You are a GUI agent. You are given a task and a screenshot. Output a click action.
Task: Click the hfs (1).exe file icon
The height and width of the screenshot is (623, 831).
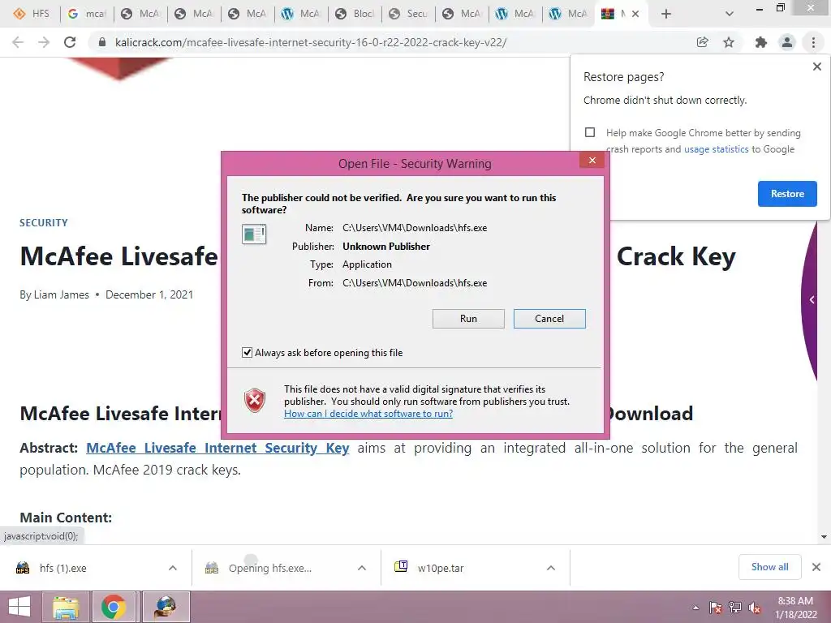coord(23,569)
